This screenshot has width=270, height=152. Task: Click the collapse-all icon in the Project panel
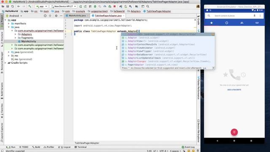(50, 16)
